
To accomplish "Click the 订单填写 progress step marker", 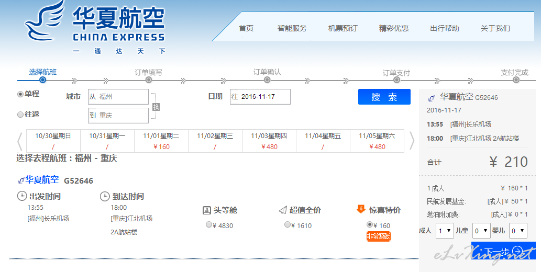I will pyautogui.click(x=148, y=80).
